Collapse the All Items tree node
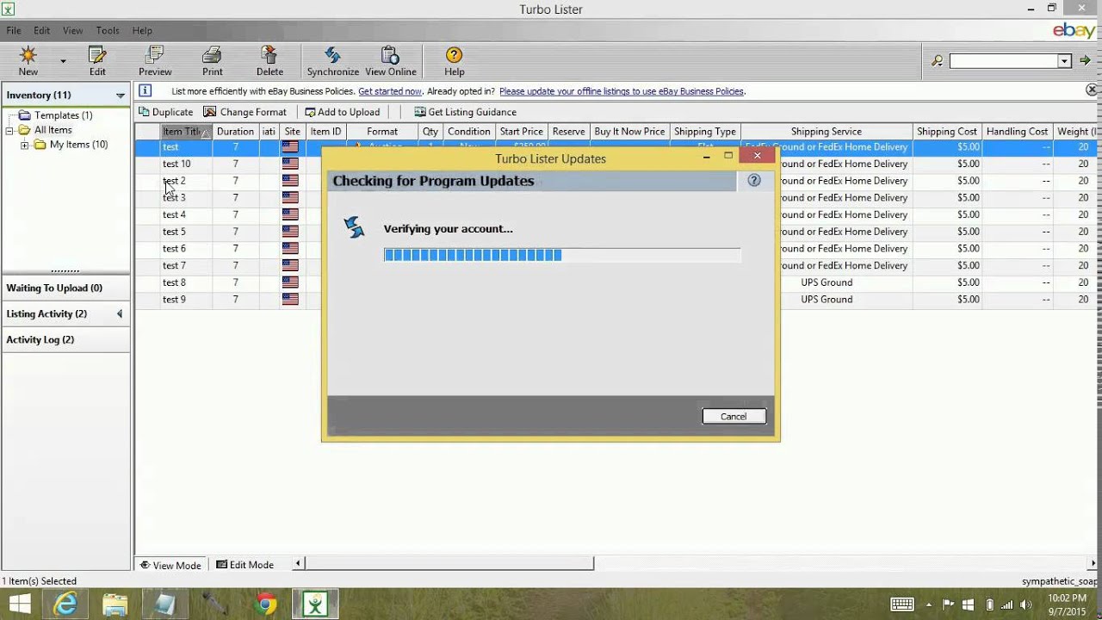 pyautogui.click(x=9, y=130)
